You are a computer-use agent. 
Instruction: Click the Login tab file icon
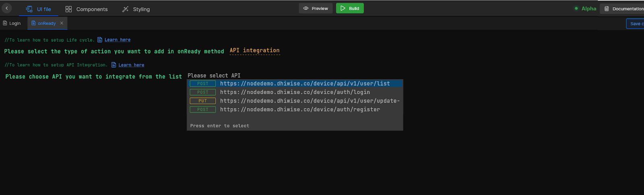coord(5,23)
